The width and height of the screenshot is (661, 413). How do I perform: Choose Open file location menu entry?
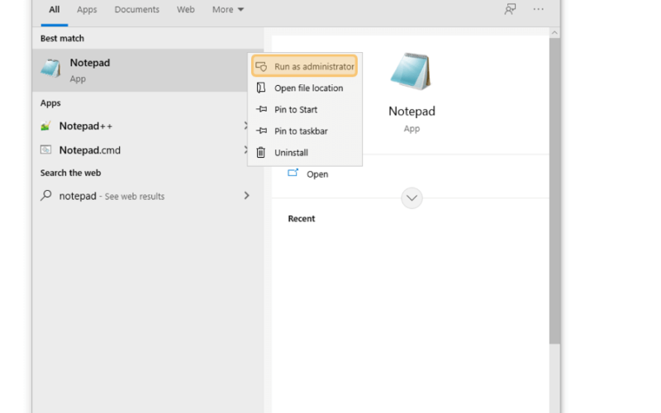304,88
